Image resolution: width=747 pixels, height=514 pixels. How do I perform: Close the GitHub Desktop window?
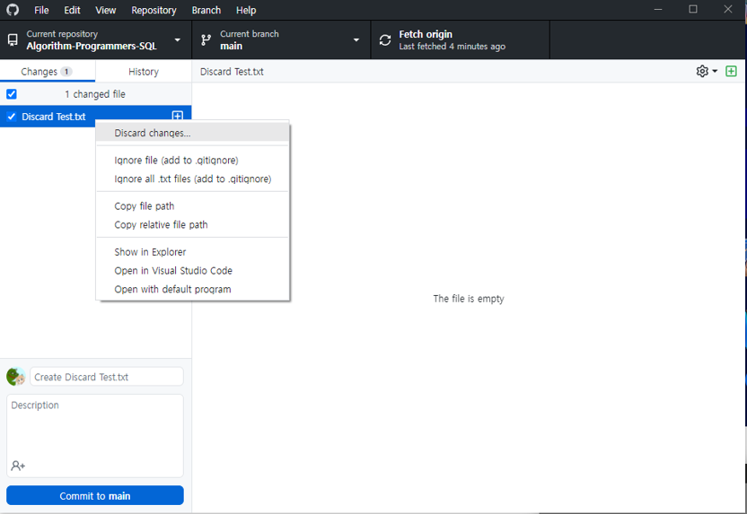tap(728, 10)
